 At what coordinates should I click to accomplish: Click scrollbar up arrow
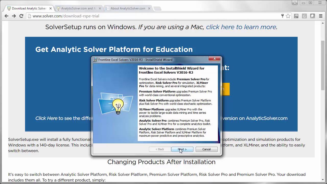point(323,23)
